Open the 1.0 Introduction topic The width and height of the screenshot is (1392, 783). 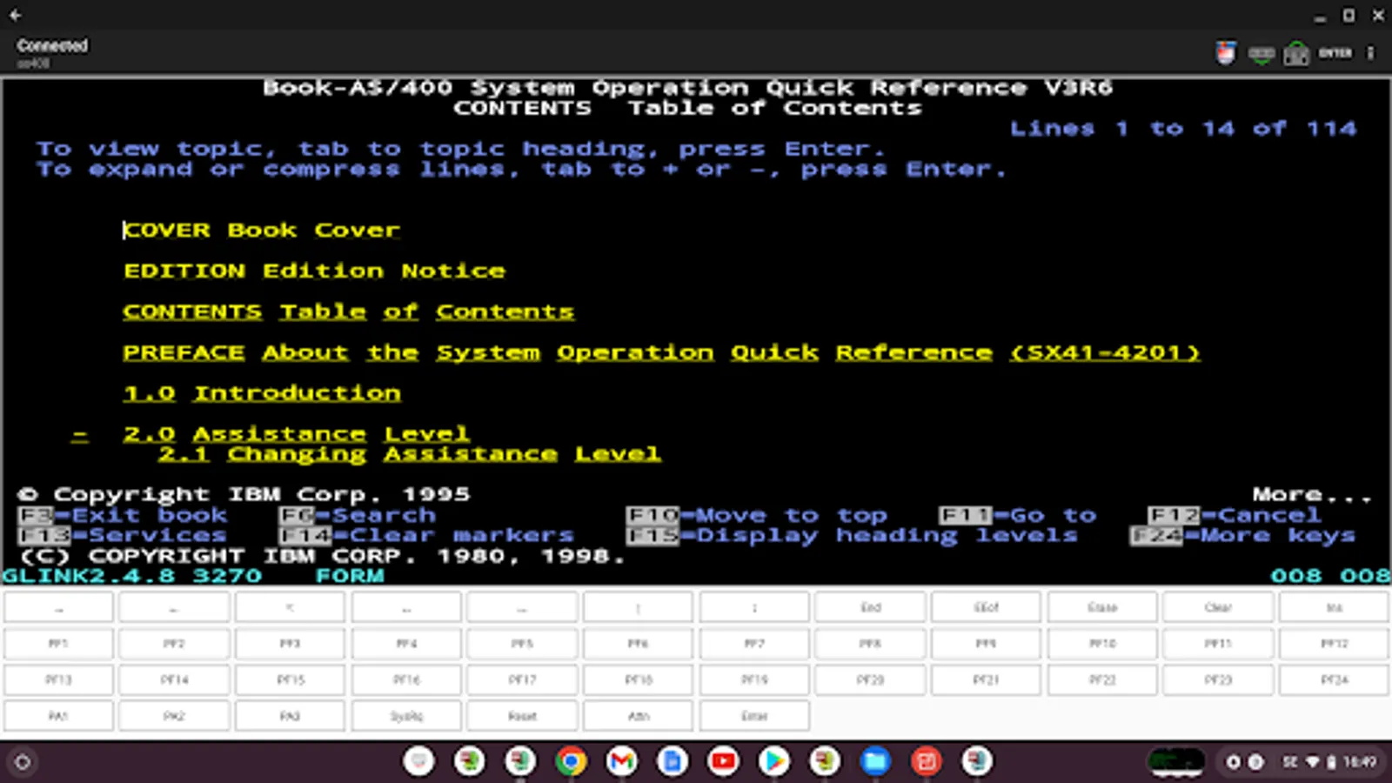[x=262, y=393]
